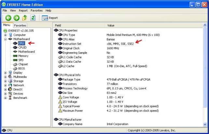Image resolution: width=209 pixels, height=134 pixels.
Task: Expand the Display tree node
Action: tap(5, 73)
